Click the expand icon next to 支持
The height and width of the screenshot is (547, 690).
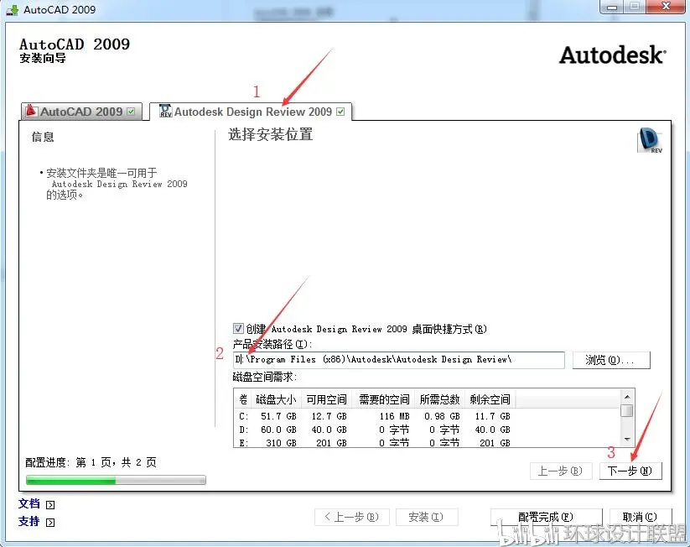50,523
